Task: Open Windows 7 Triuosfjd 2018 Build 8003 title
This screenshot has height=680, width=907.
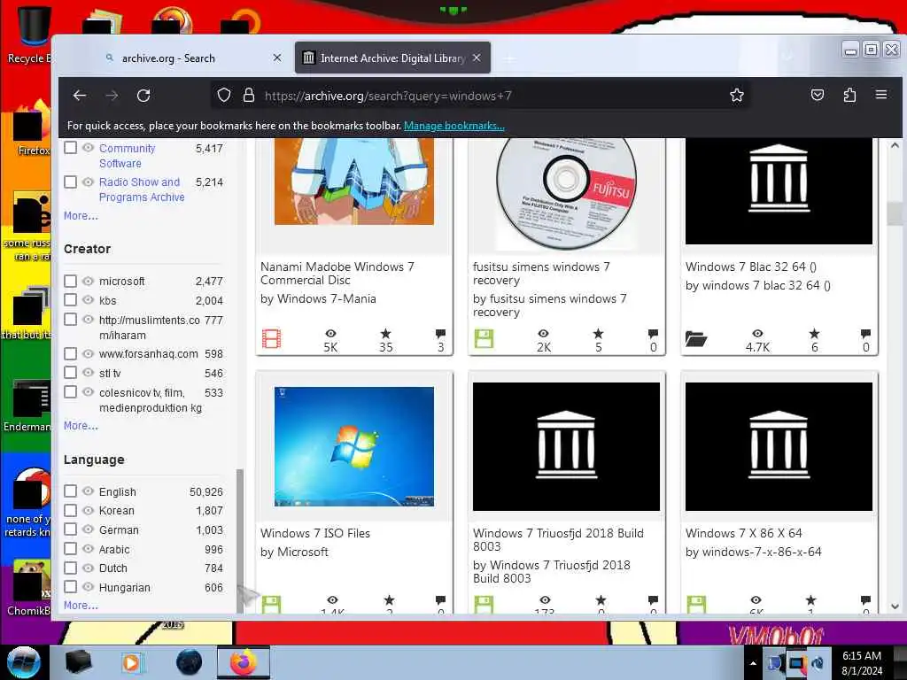Action: (558, 539)
